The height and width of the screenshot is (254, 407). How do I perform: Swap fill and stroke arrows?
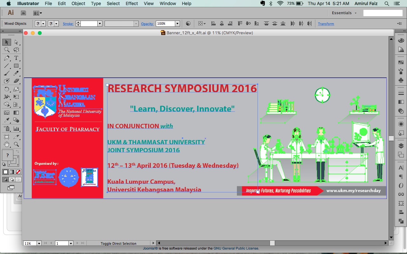pyautogui.click(x=18, y=152)
